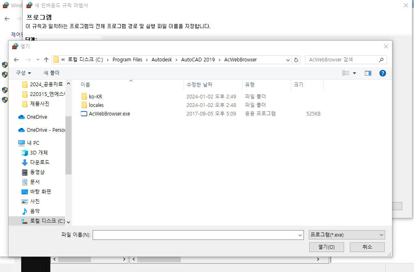Click the search magnifier in the search box

[381, 59]
